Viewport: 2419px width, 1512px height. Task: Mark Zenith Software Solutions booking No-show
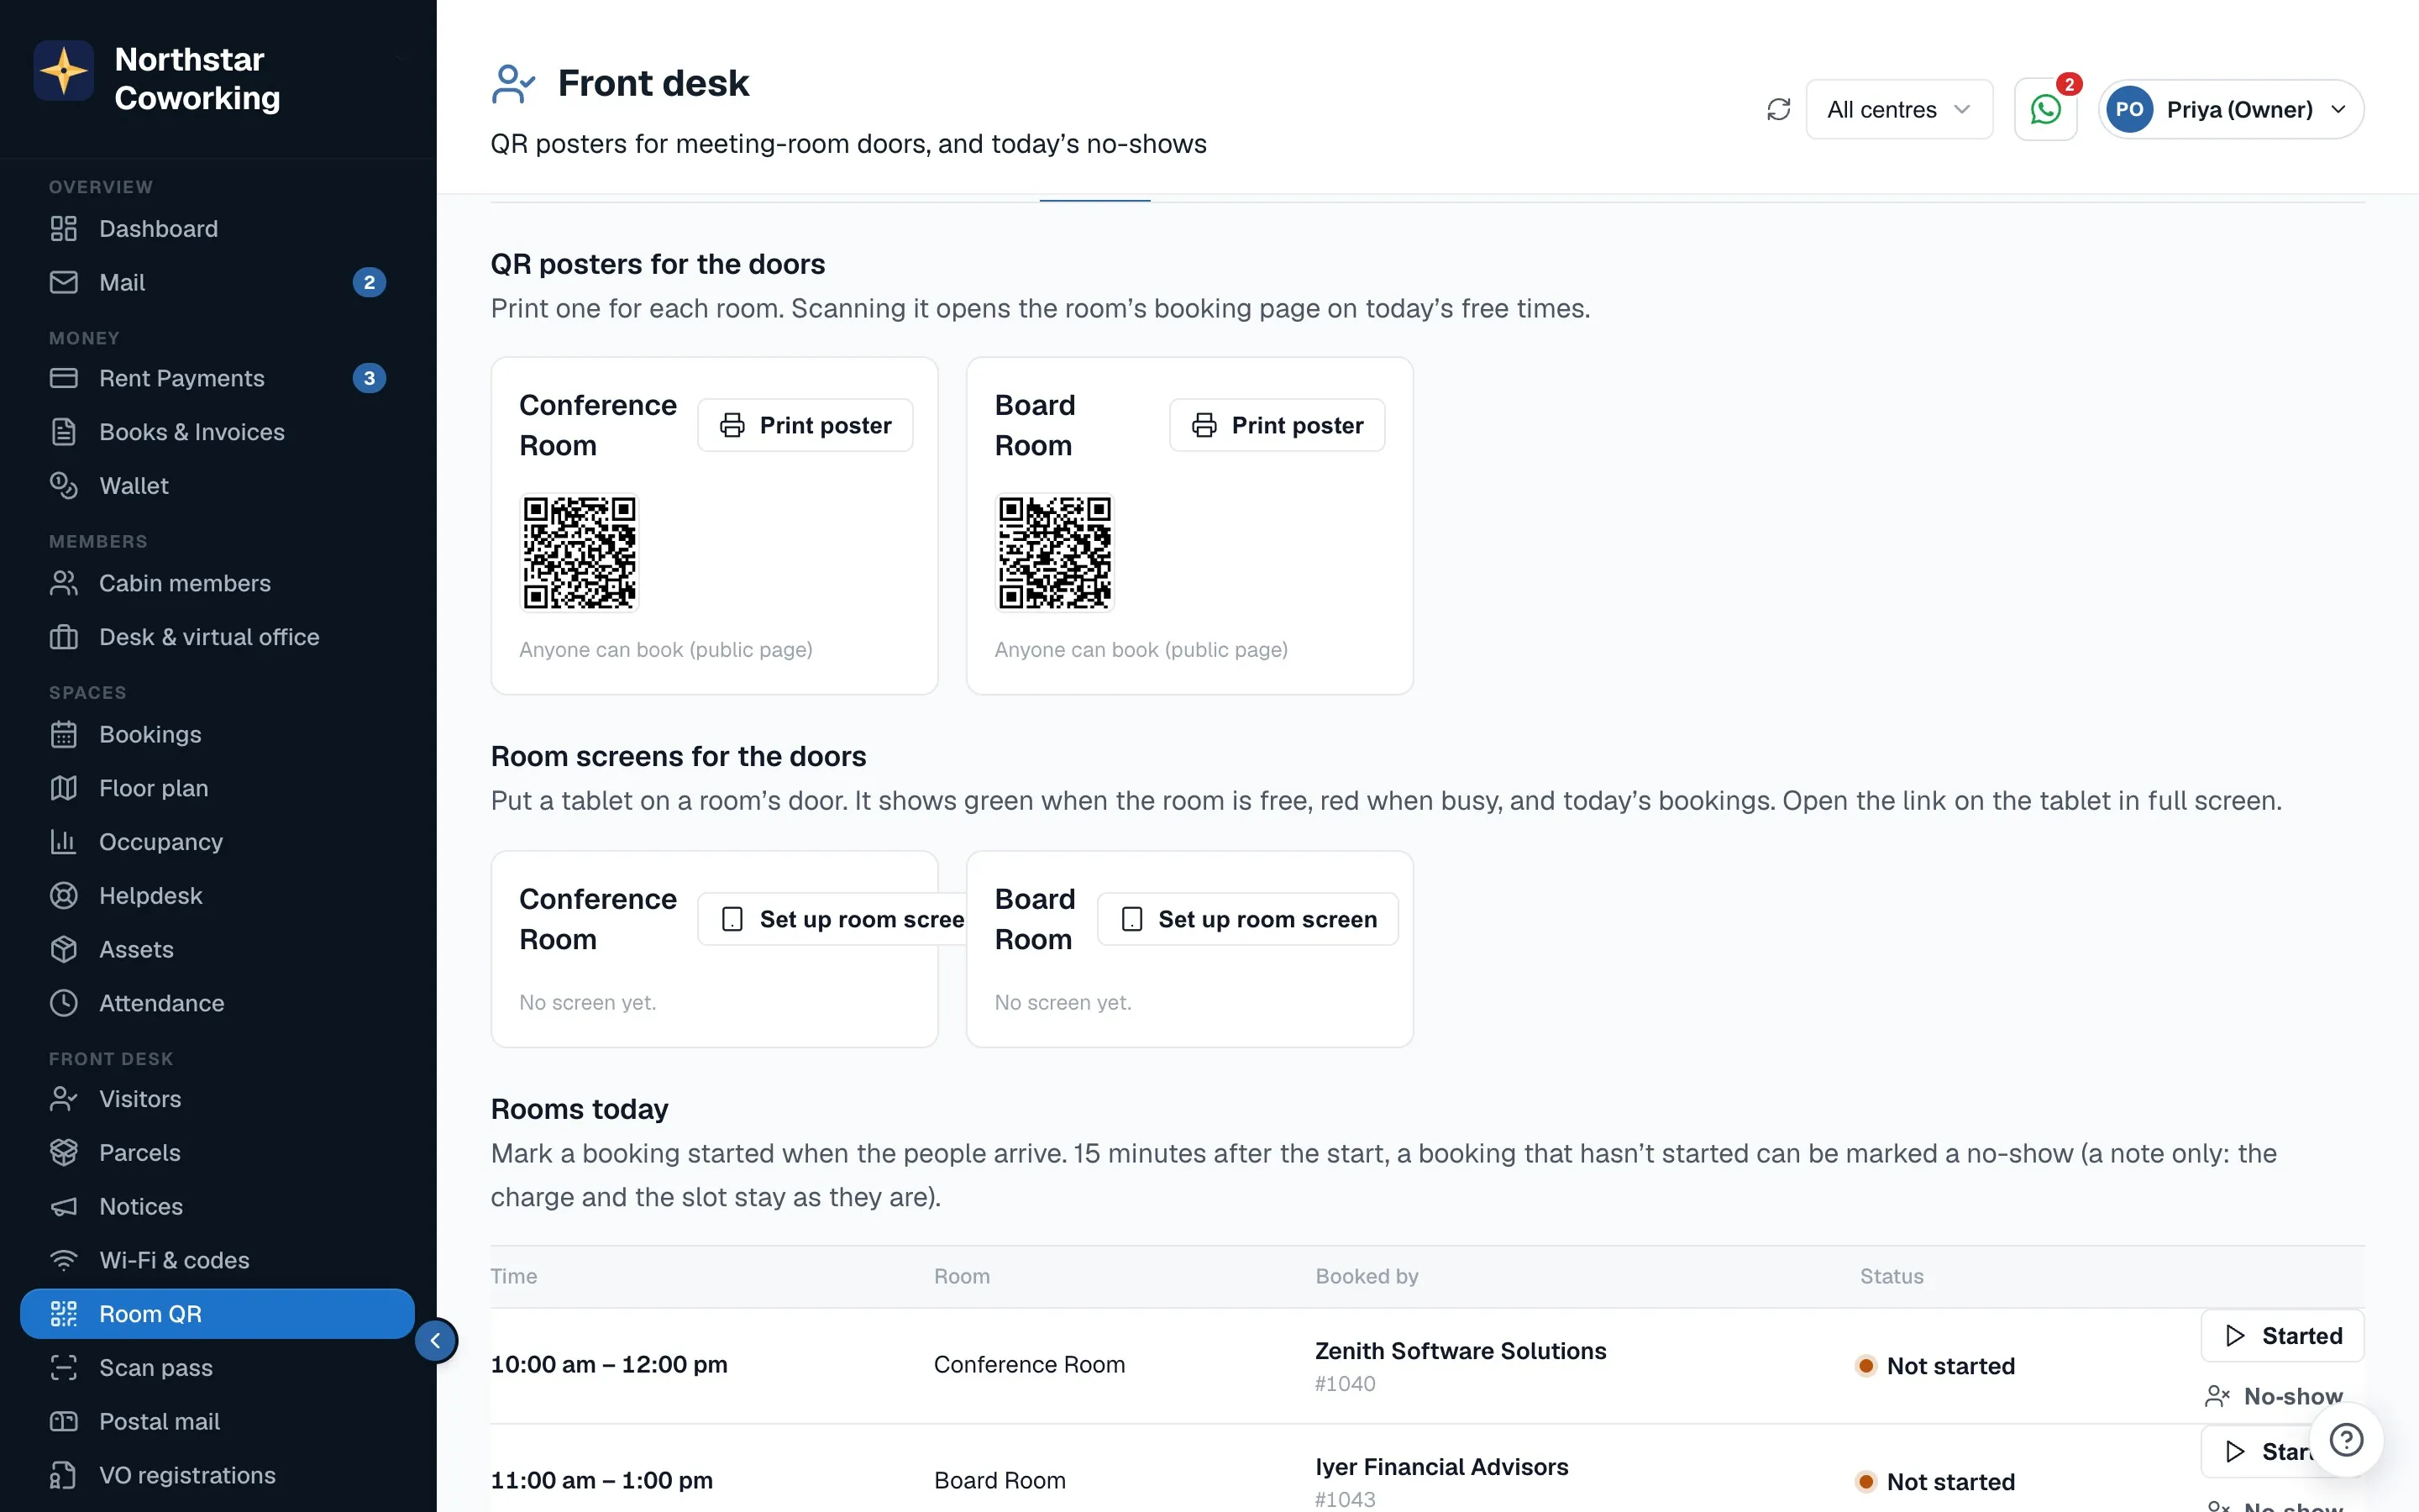click(2273, 1396)
